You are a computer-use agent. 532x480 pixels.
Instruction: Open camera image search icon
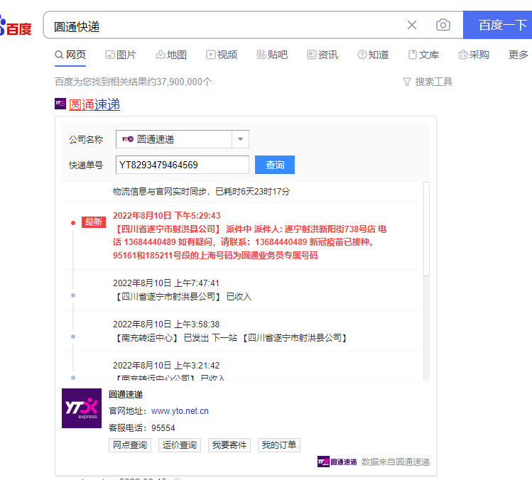[x=443, y=26]
